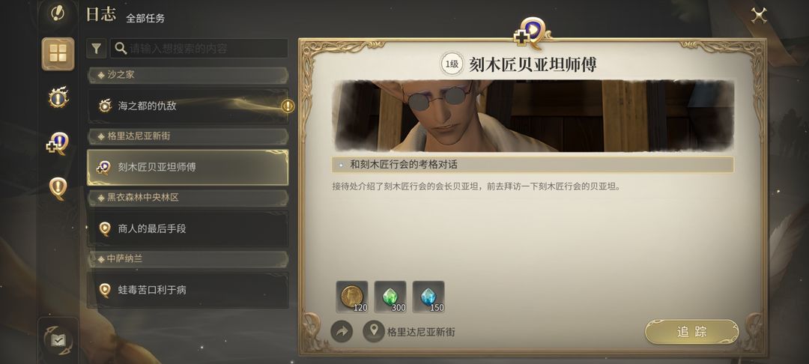Image resolution: width=809 pixels, height=364 pixels.
Task: Select the side quest exclamation sidebar icon
Action: pos(58,188)
